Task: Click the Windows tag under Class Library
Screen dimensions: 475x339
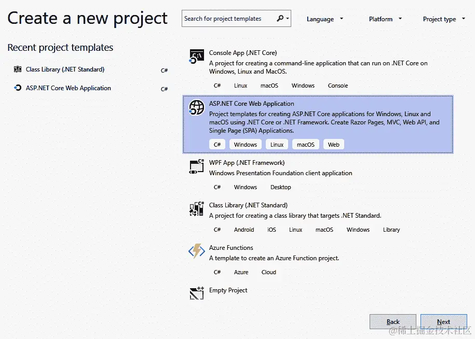Action: (x=358, y=230)
